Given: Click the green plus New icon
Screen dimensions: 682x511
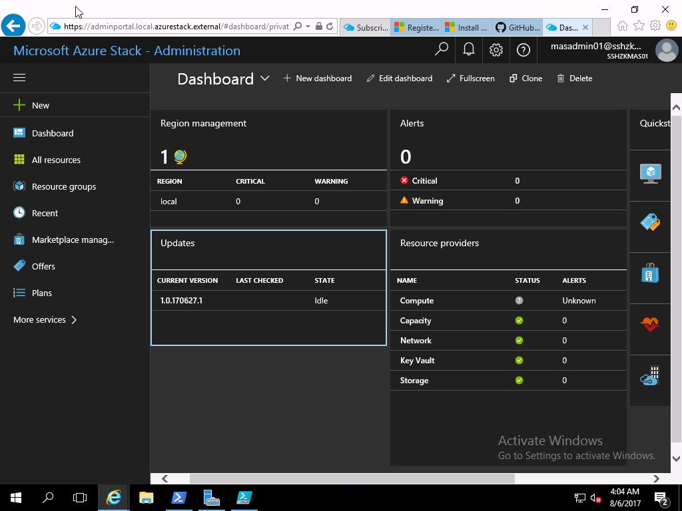Looking at the screenshot, I should pyautogui.click(x=19, y=105).
